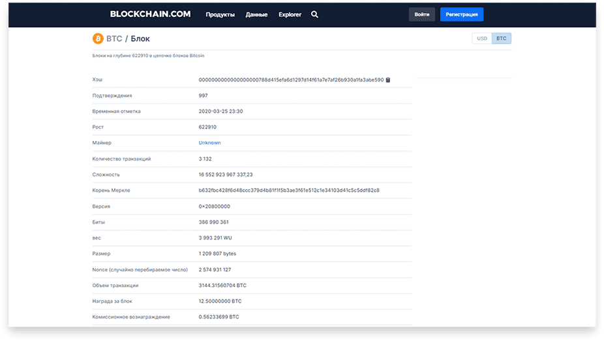Open the Продукты menu
The height and width of the screenshot is (340, 604).
[x=220, y=14]
